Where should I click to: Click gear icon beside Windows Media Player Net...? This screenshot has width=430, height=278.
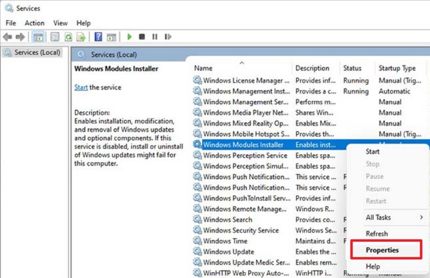coord(197,112)
